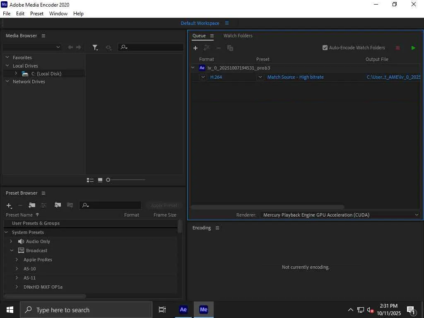The image size is (424, 318).
Task: Open the Default Workspace menu icon
Action: 227,23
